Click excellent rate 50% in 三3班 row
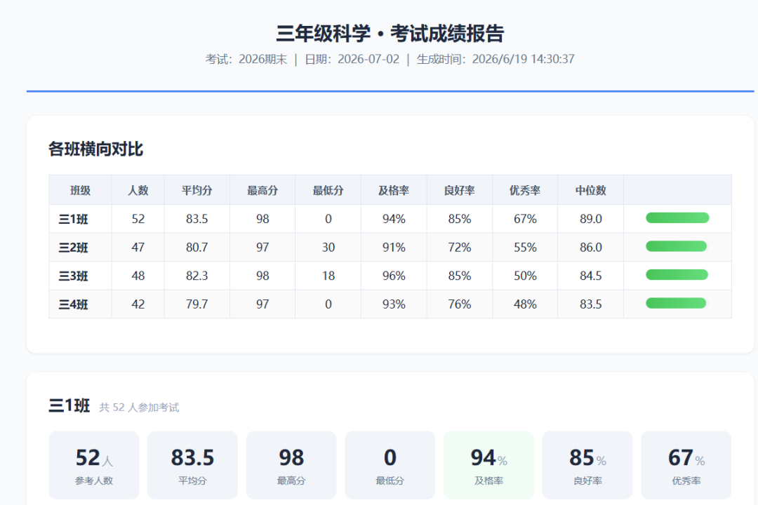The height and width of the screenshot is (505, 758). point(525,276)
